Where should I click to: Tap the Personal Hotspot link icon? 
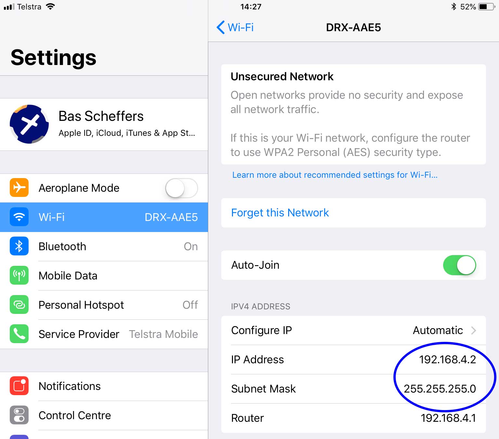point(19,304)
